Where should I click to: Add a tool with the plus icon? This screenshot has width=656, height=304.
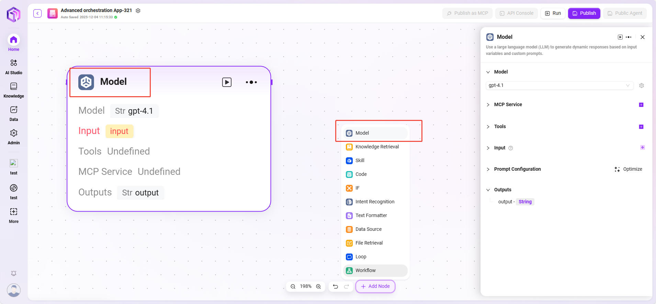coord(641,127)
